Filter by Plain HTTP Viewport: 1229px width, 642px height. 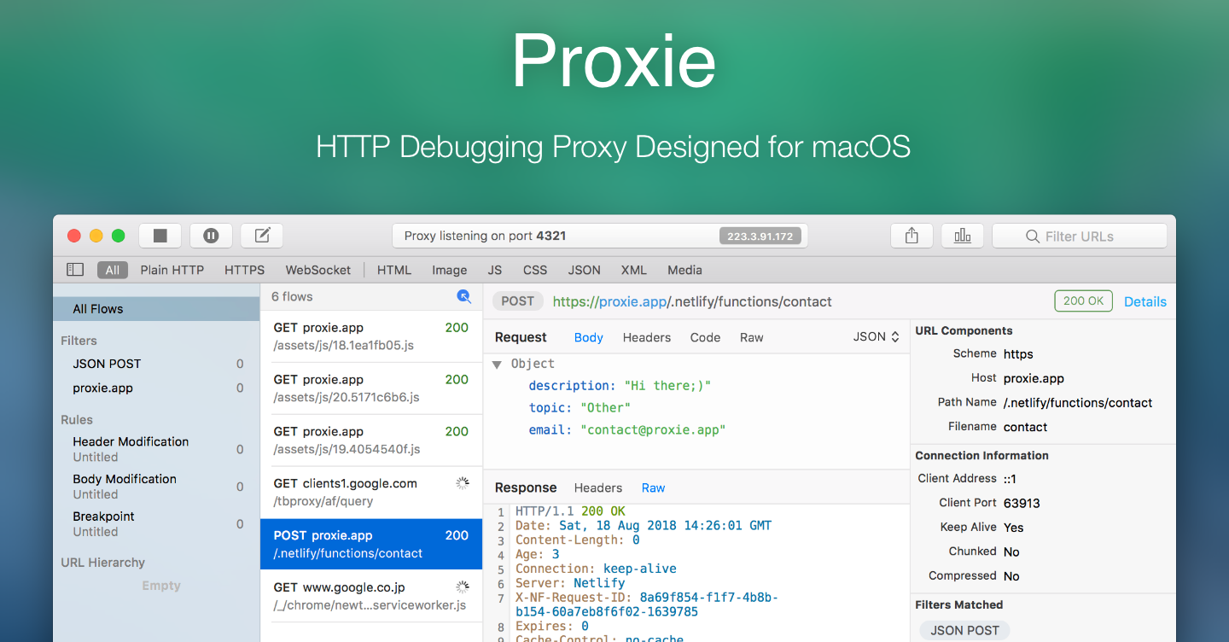[x=172, y=270]
